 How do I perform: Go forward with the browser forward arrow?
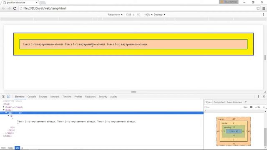9,8
